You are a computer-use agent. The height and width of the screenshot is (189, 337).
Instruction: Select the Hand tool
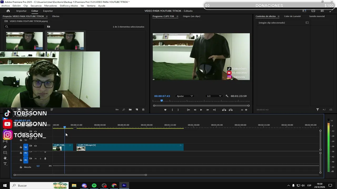click(x=5, y=158)
